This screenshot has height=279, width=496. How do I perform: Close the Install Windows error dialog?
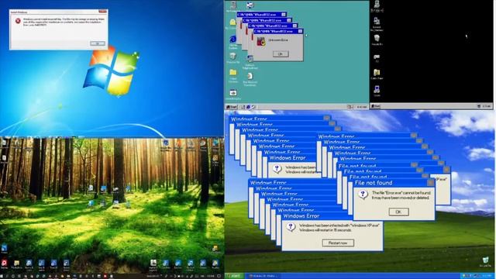point(102,12)
